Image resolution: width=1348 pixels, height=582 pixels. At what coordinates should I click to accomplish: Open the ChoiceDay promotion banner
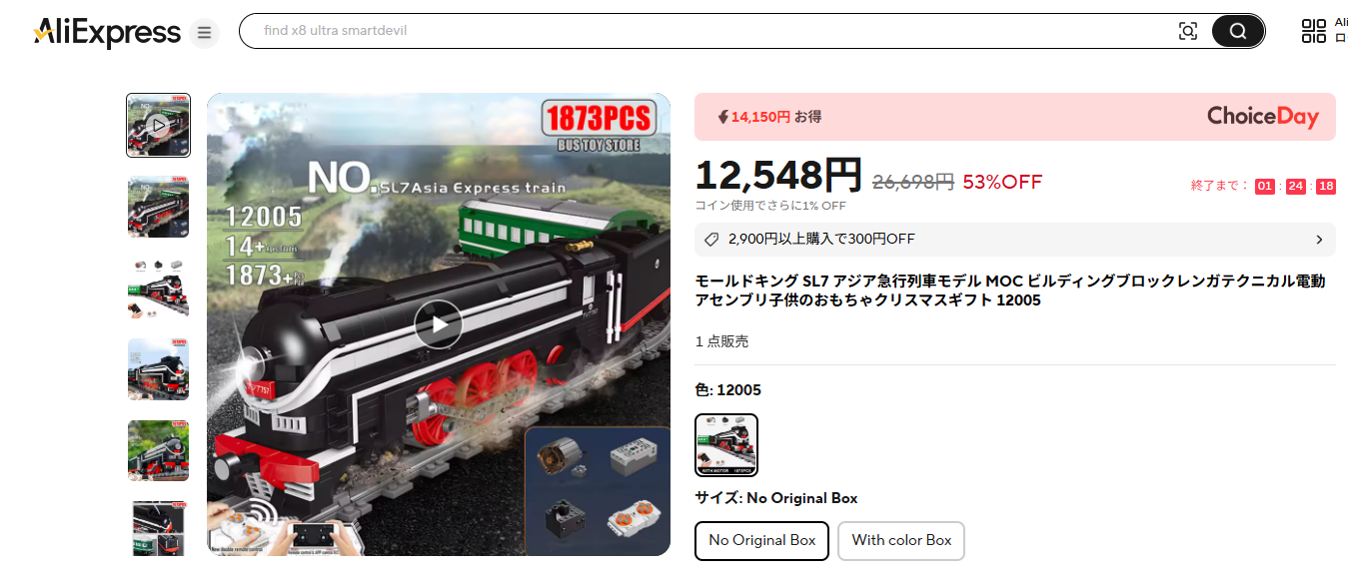(x=1015, y=117)
